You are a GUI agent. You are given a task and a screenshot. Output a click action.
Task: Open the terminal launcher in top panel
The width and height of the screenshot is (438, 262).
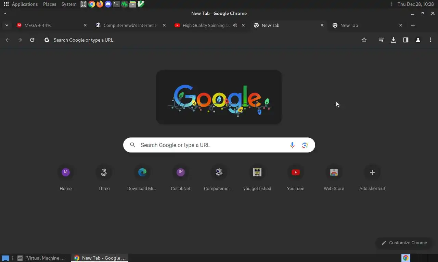tap(116, 4)
